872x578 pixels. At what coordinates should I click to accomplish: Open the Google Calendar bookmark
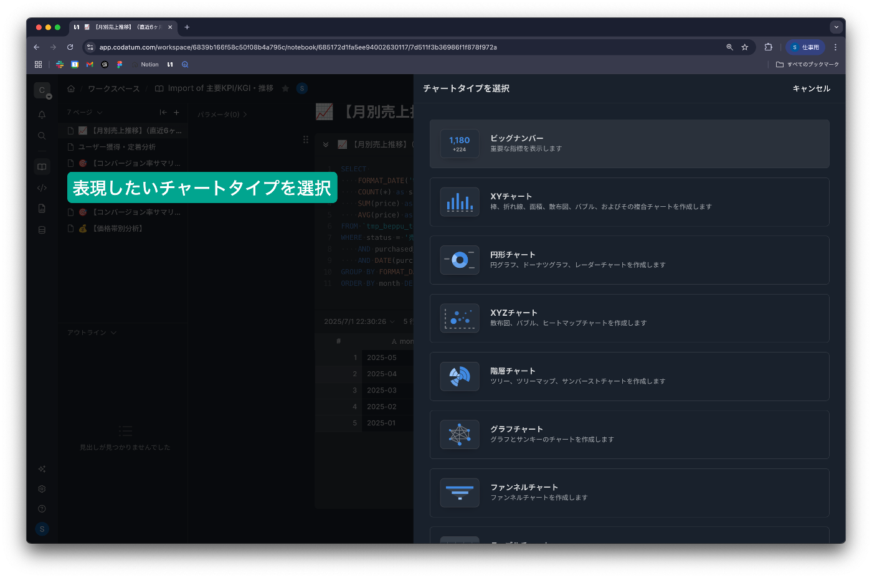click(75, 64)
